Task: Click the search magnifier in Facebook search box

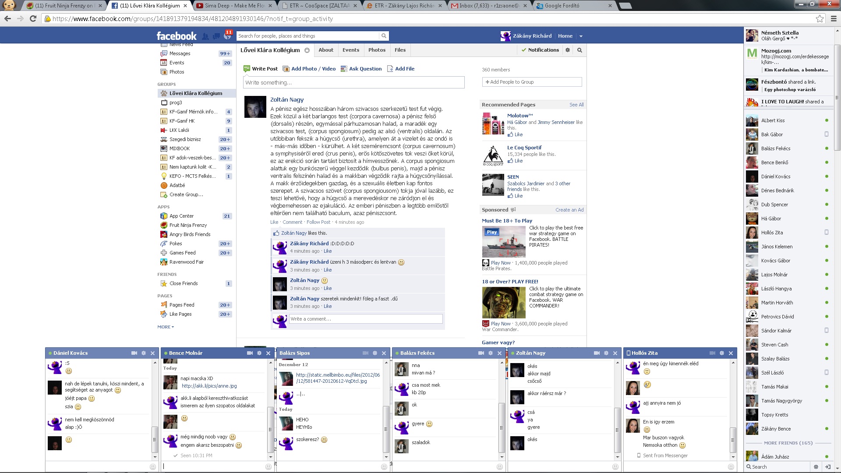Action: 384,36
